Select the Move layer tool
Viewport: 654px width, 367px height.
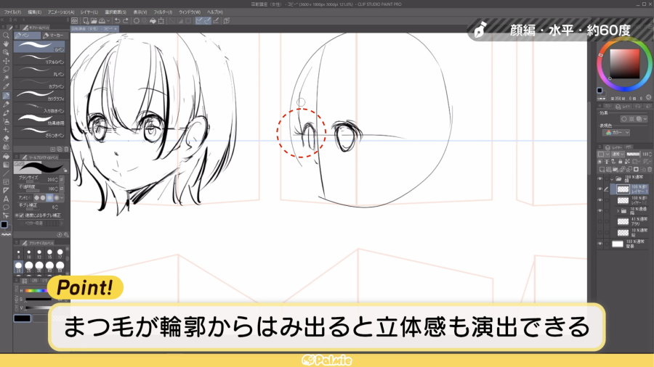click(6, 61)
